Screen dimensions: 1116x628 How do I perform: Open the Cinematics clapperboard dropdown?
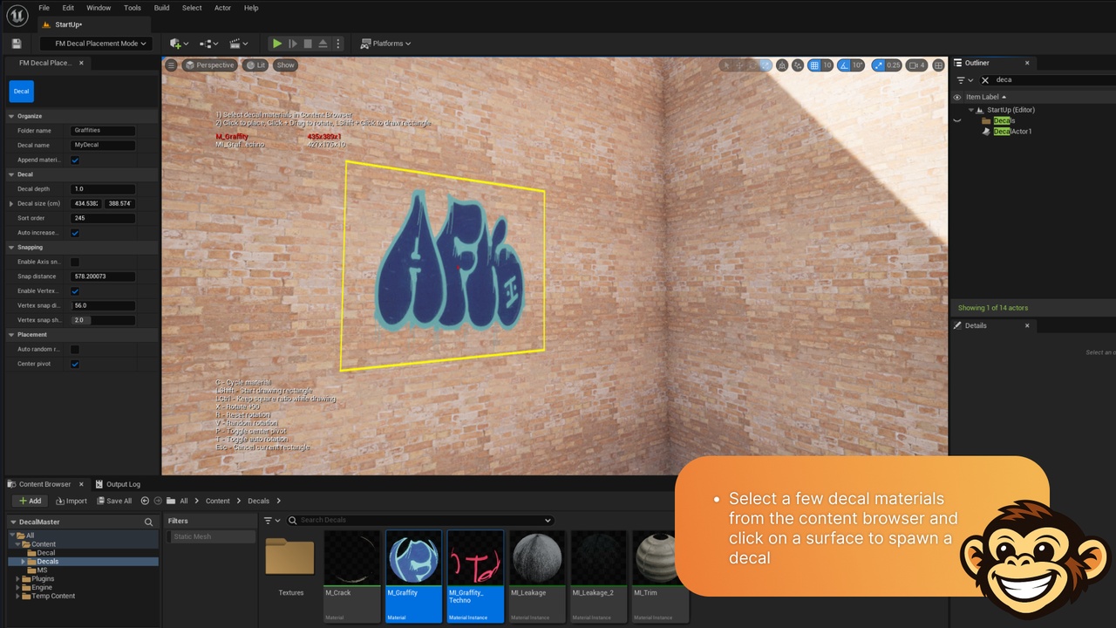click(x=238, y=44)
